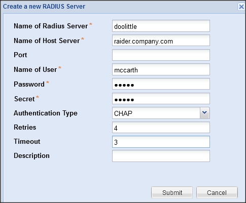
Task: Submit the new RADIUS server form
Action: tap(172, 192)
